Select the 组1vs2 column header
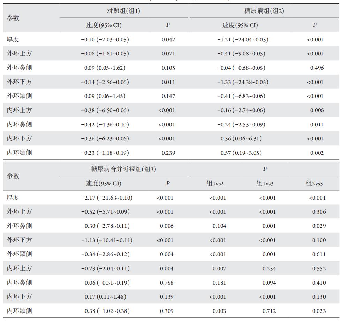This screenshot has width=342, height=324. (x=215, y=184)
